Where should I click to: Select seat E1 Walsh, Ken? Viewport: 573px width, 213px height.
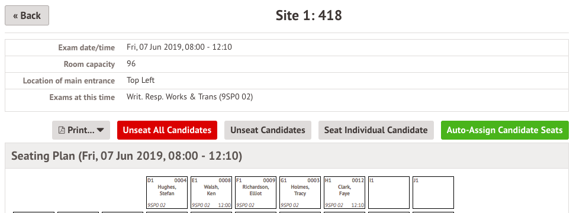[211, 192]
